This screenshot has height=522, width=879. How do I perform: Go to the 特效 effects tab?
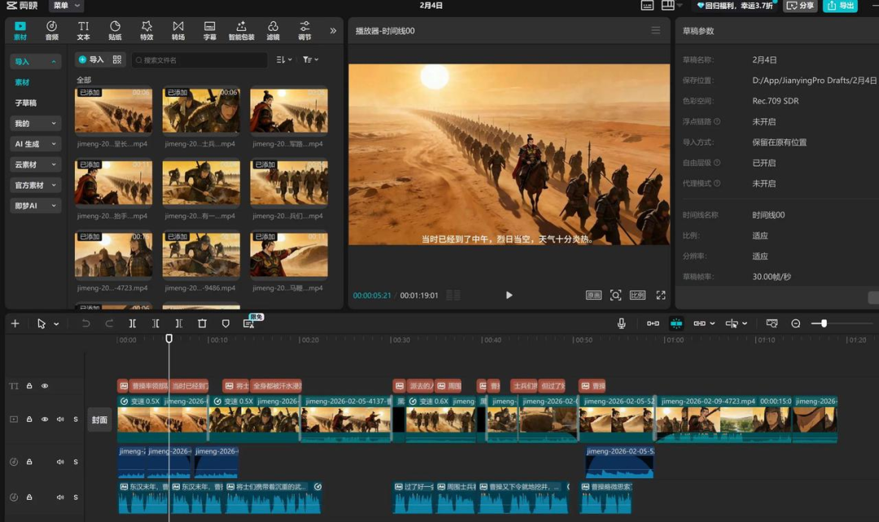pos(146,30)
